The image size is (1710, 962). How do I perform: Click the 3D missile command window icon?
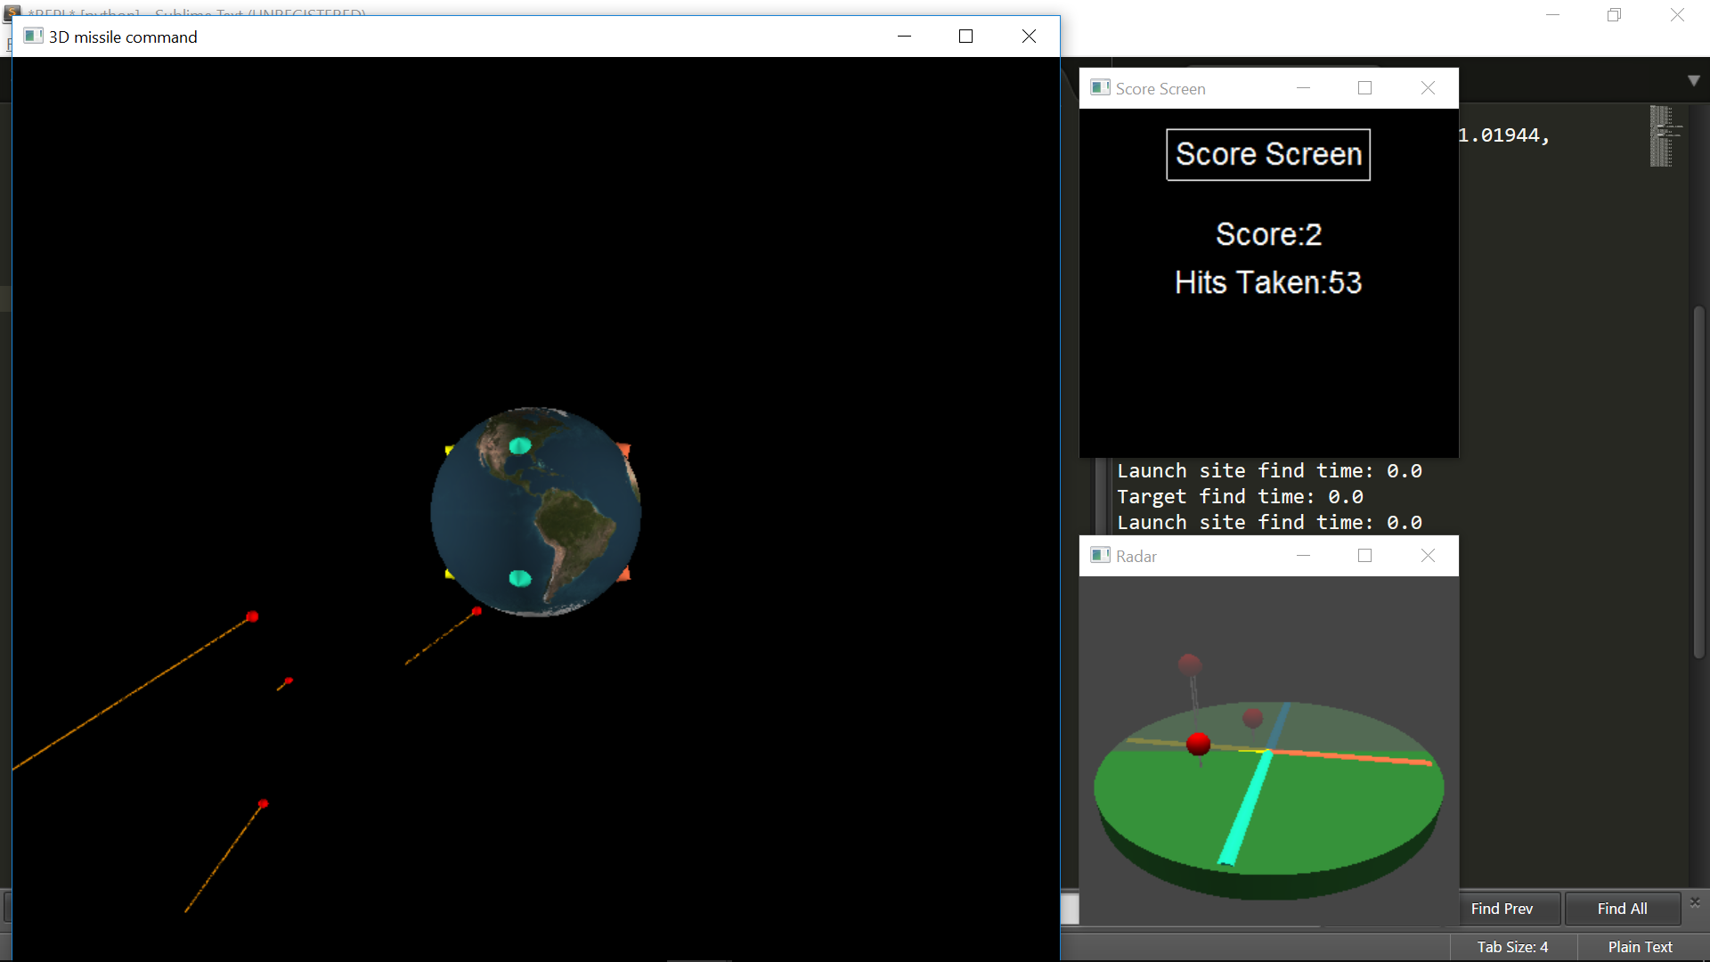[x=34, y=37]
